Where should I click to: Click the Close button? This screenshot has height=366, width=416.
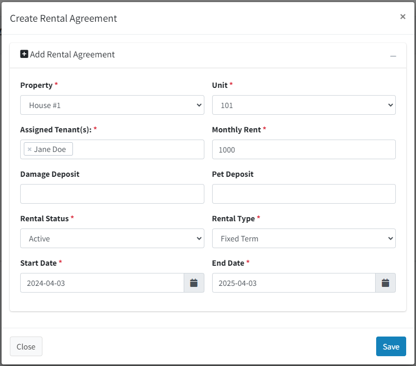[x=26, y=346]
